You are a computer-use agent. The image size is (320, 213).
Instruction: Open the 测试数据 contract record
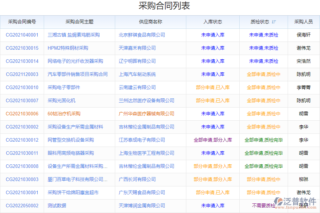click(56, 205)
